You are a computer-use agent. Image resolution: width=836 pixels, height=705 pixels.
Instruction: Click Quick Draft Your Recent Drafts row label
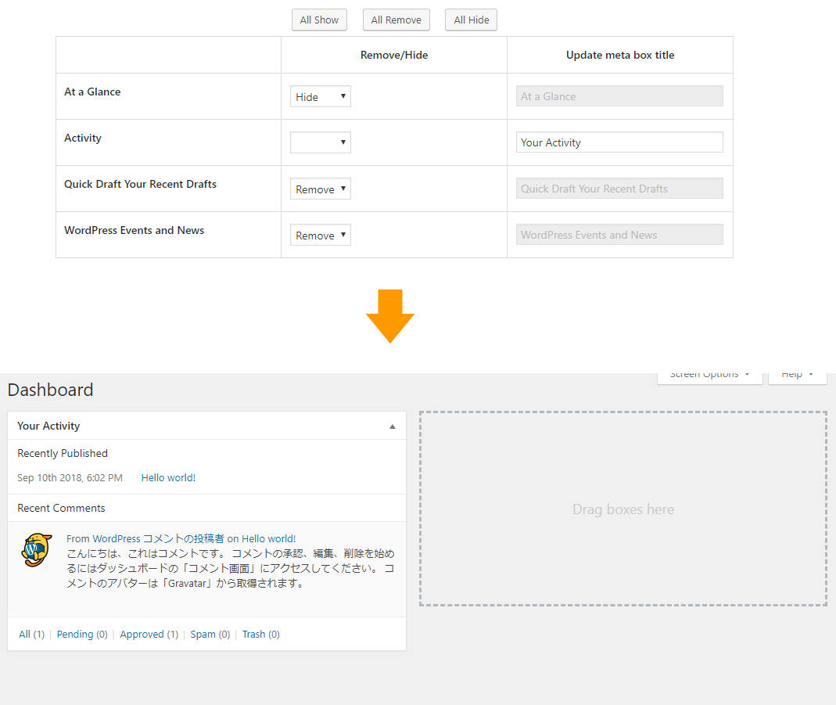(x=140, y=184)
